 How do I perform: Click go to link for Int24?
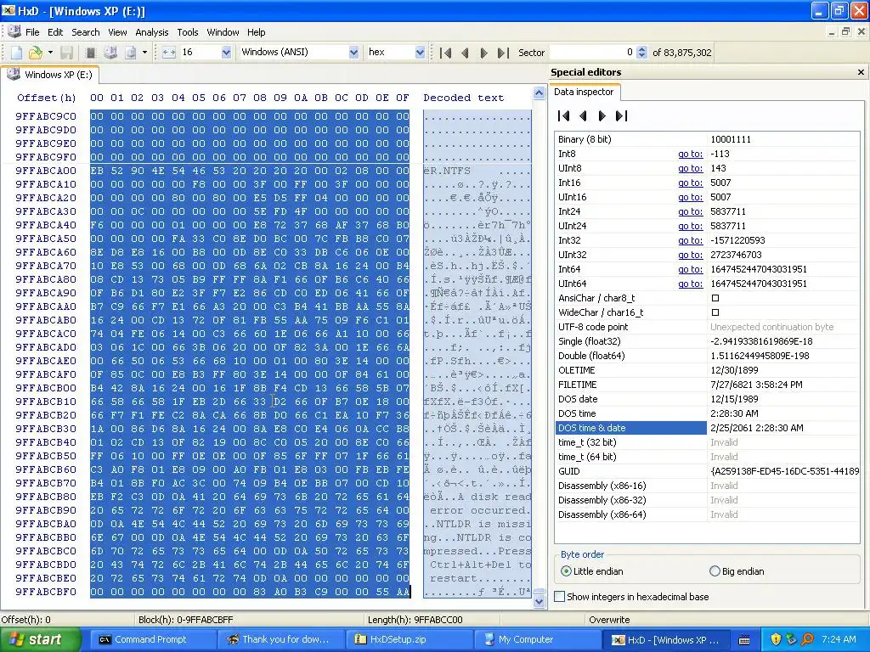(x=690, y=211)
